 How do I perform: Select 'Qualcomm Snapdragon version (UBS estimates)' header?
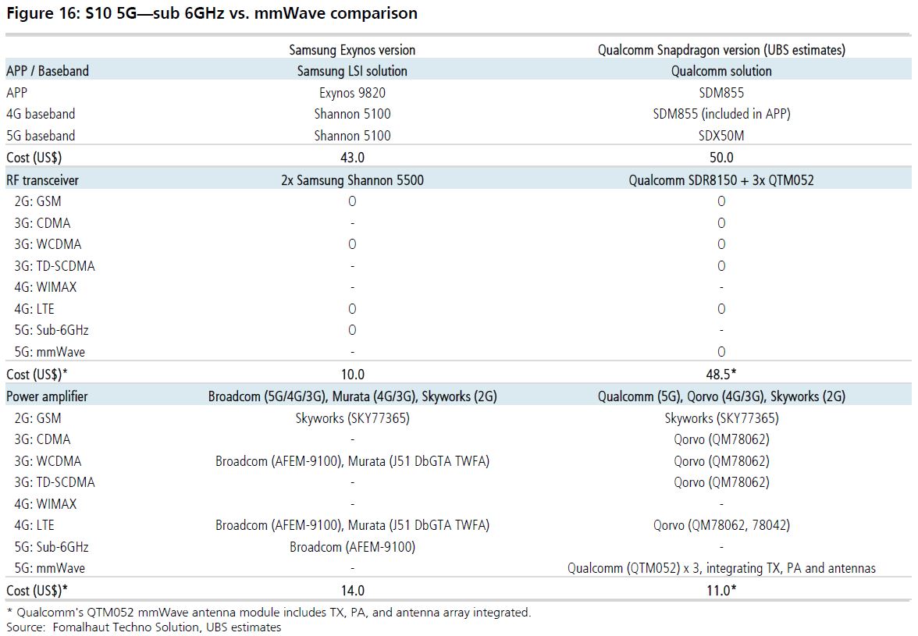721,50
